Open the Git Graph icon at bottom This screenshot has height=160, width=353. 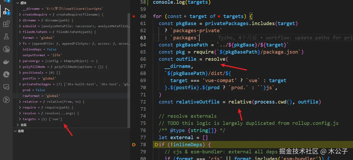6,100
